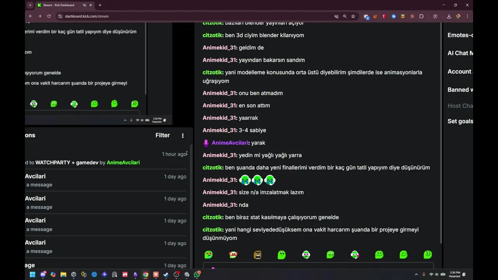
Task: Open AnimeAvcilari link in activity feed
Action: pos(123,163)
